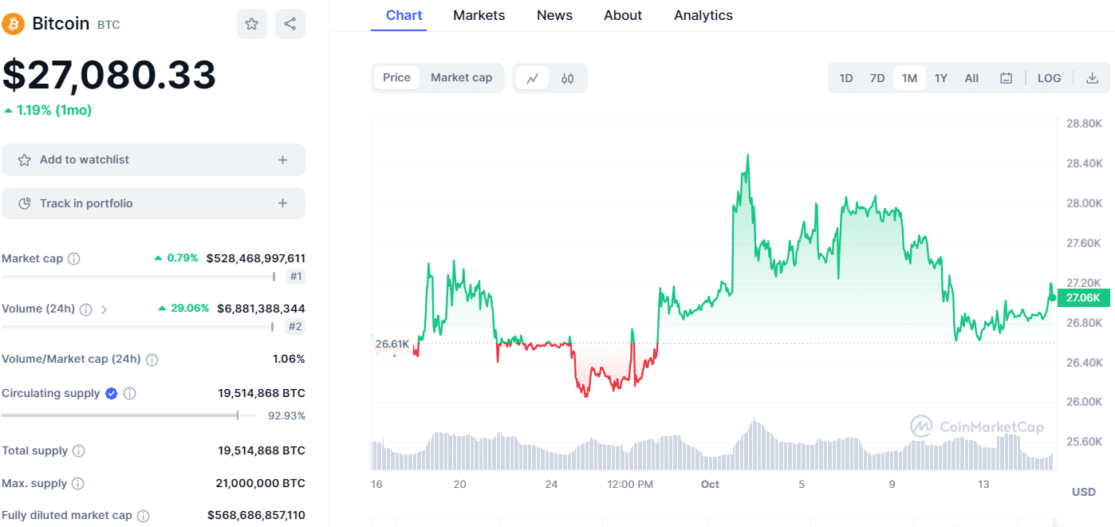The image size is (1115, 527).
Task: Select the 1D time range
Action: tap(846, 78)
